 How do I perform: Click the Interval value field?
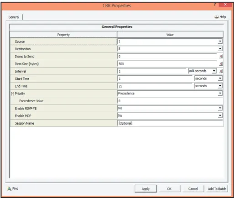pos(152,71)
